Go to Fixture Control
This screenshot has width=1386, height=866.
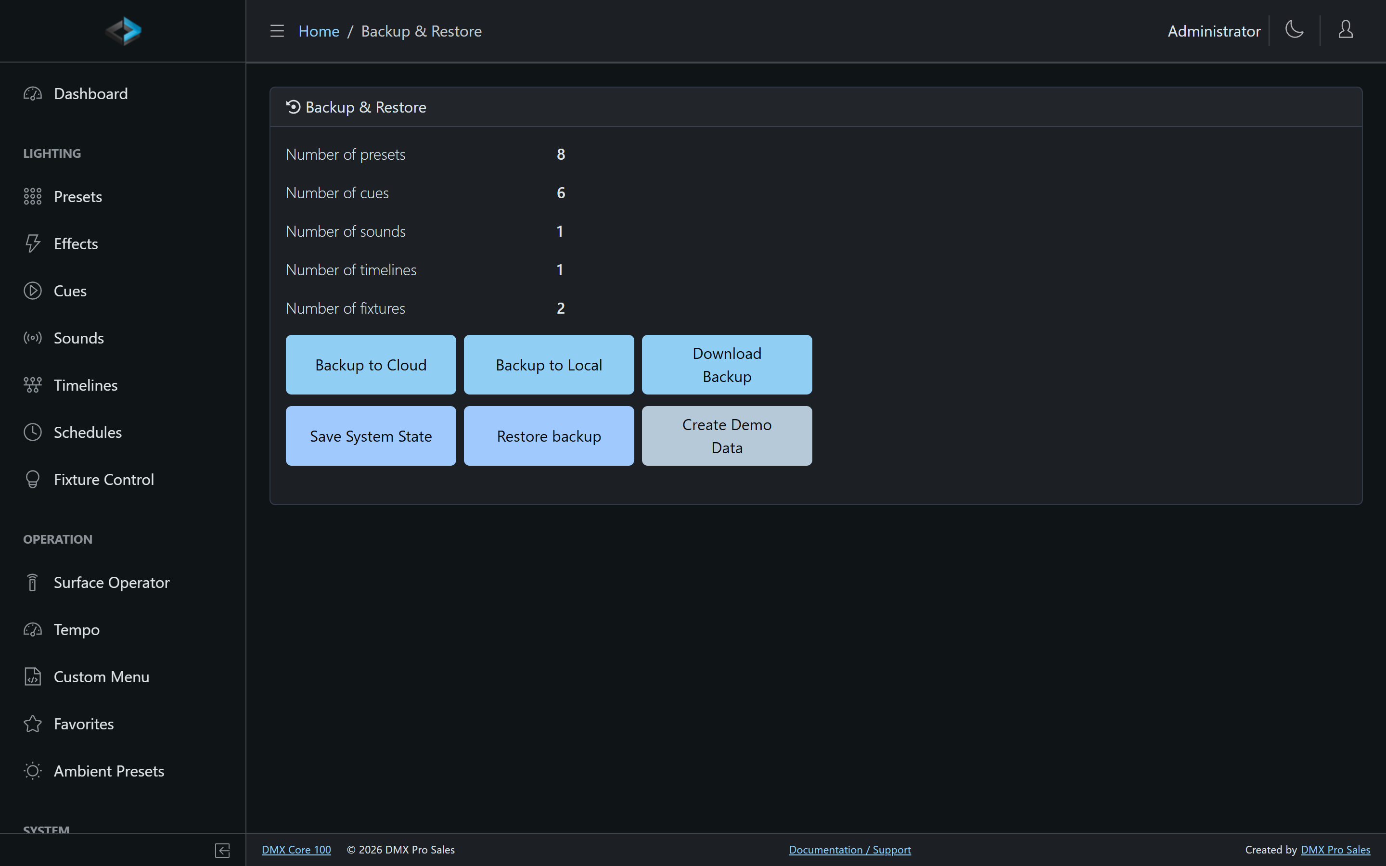point(123,479)
